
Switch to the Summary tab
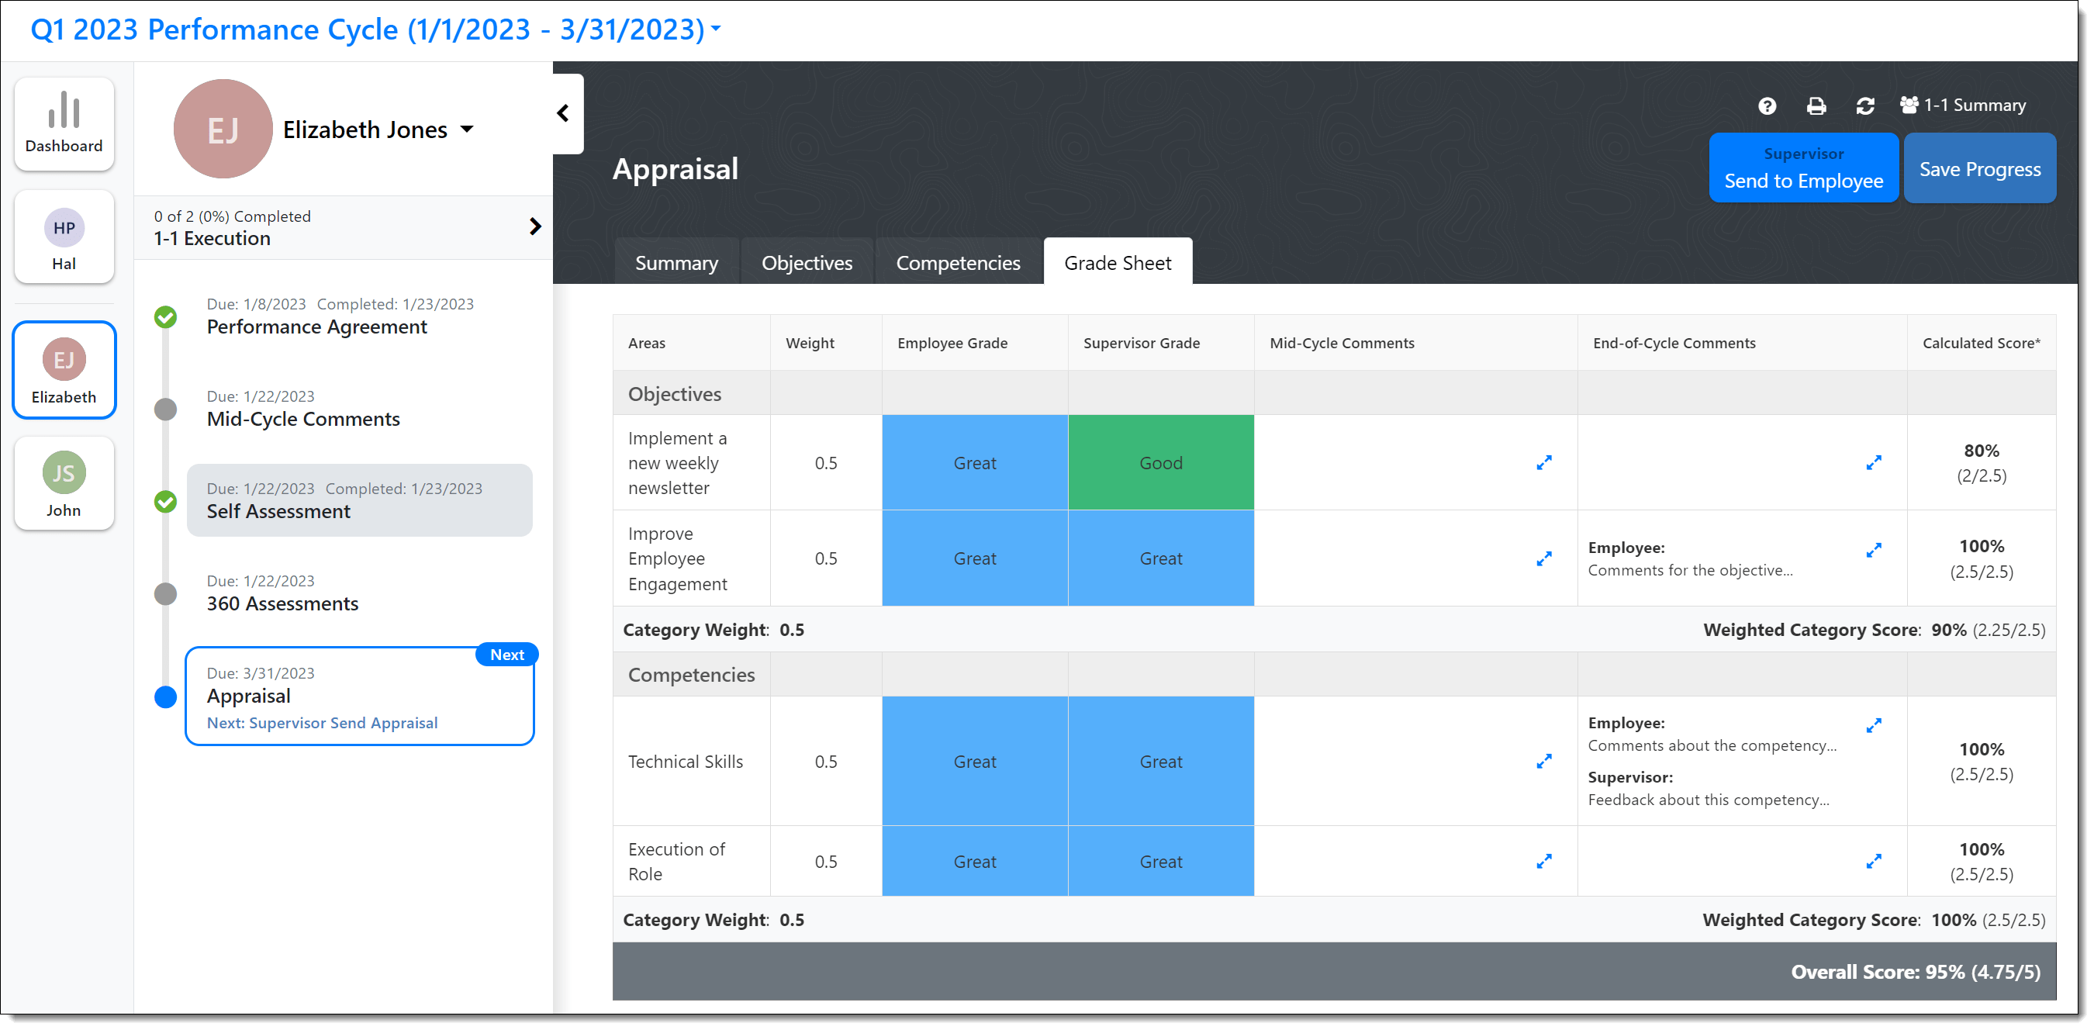[676, 262]
